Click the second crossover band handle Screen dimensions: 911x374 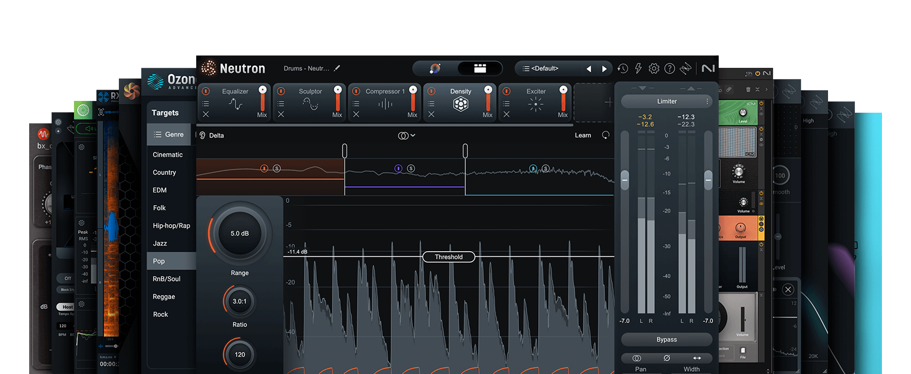[x=465, y=151]
